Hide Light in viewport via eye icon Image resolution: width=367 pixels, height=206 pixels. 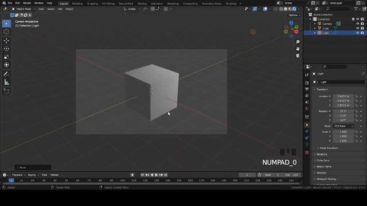pos(357,33)
